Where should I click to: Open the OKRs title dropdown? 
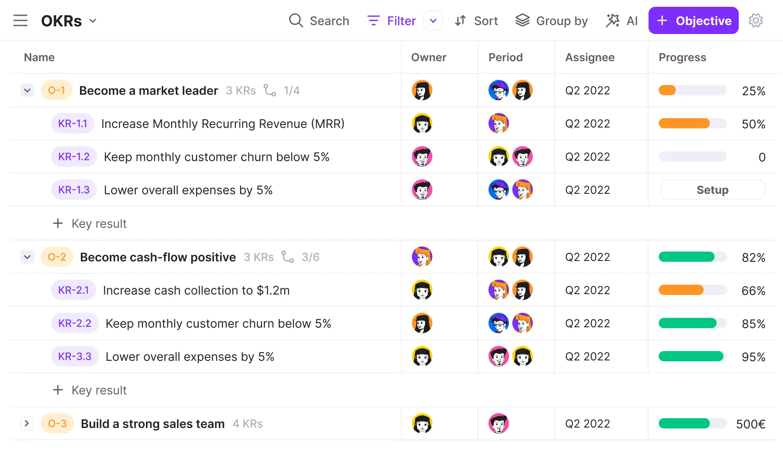(x=93, y=21)
